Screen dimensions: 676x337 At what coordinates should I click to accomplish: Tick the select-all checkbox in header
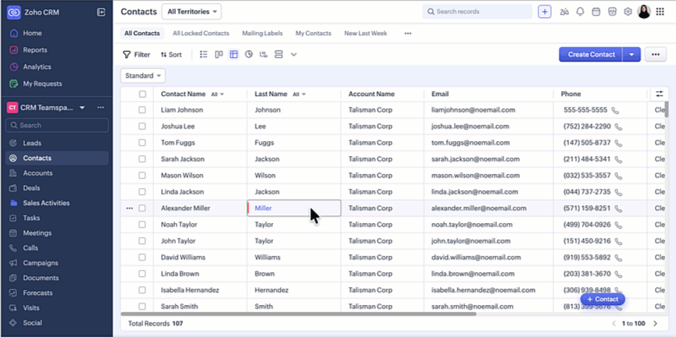(x=142, y=94)
